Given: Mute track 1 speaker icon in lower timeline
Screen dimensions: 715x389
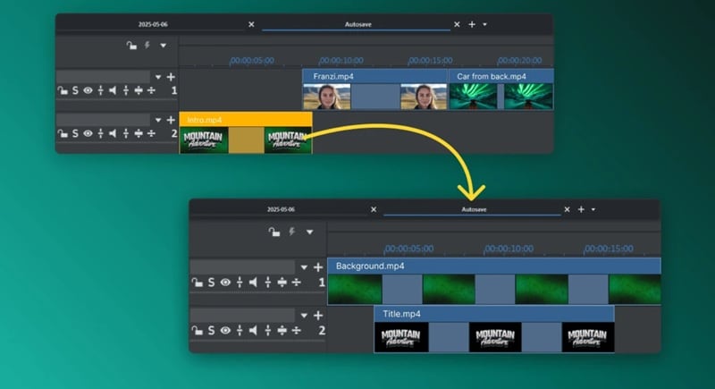Looking at the screenshot, I should click(253, 283).
